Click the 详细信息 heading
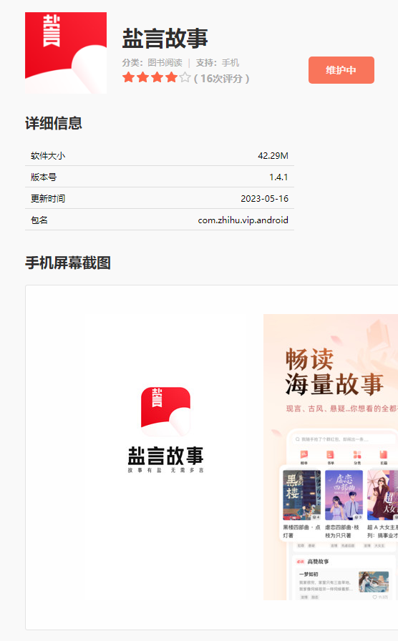The image size is (398, 641). point(54,123)
